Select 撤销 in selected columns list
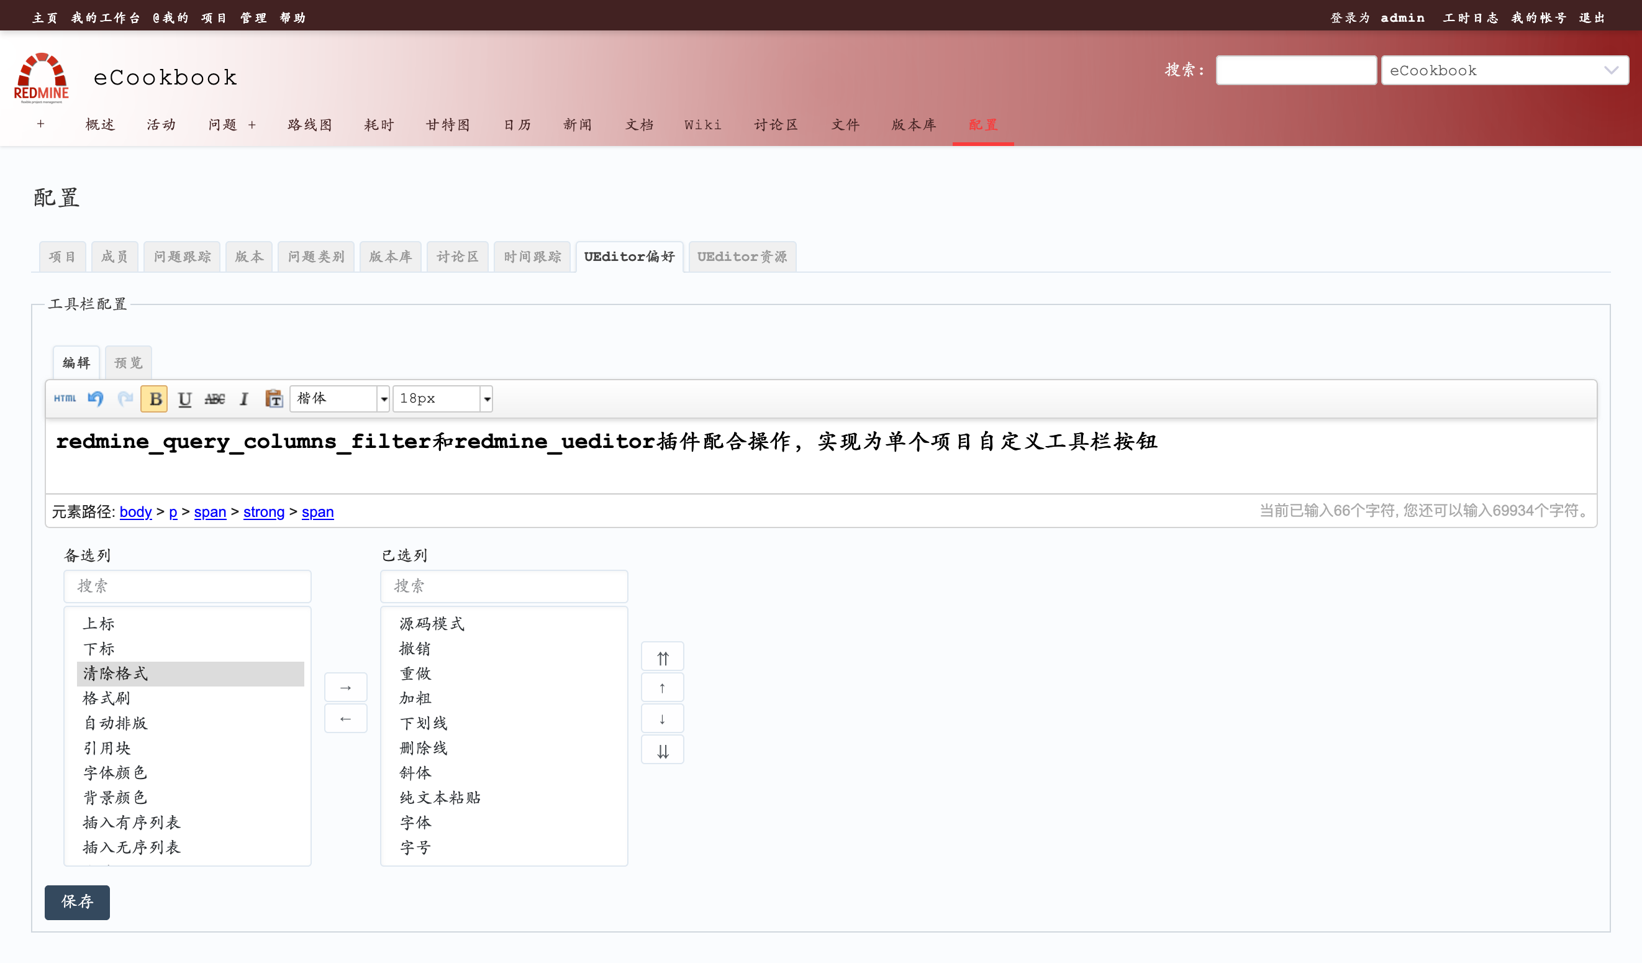The image size is (1642, 963). 507,649
